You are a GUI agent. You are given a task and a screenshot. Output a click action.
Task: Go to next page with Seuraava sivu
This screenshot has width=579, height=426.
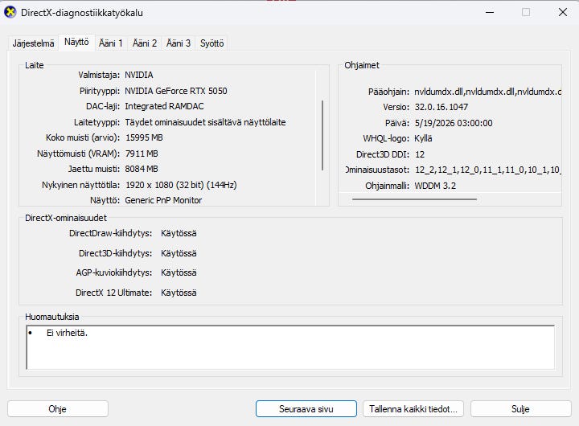point(306,409)
